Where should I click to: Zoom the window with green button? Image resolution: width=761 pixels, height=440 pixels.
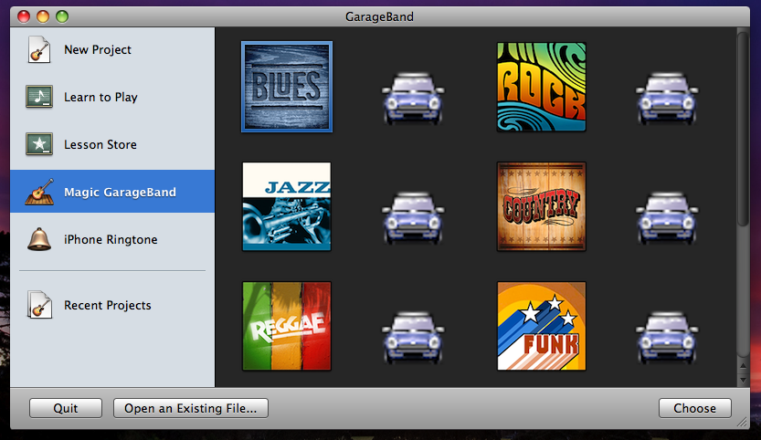(62, 16)
